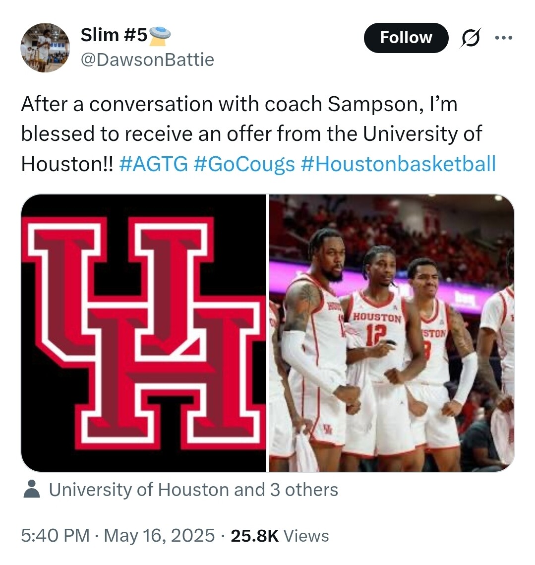
Task: Click the Slim #5 display name
Action: 114,35
